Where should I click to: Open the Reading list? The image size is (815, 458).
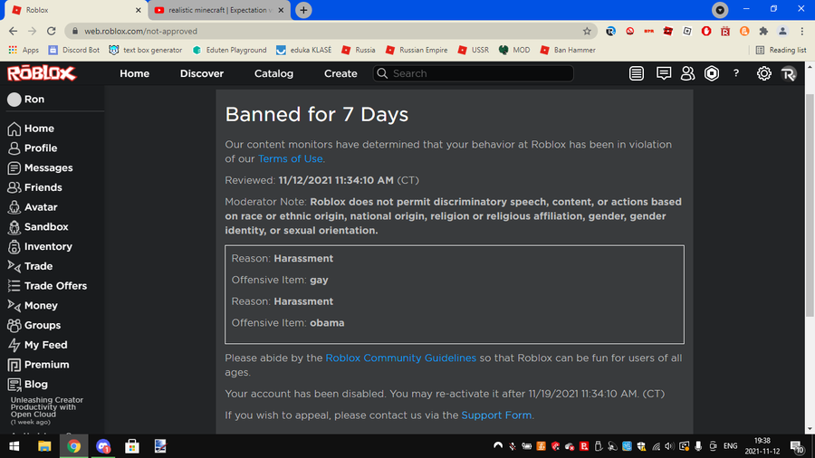[781, 50]
